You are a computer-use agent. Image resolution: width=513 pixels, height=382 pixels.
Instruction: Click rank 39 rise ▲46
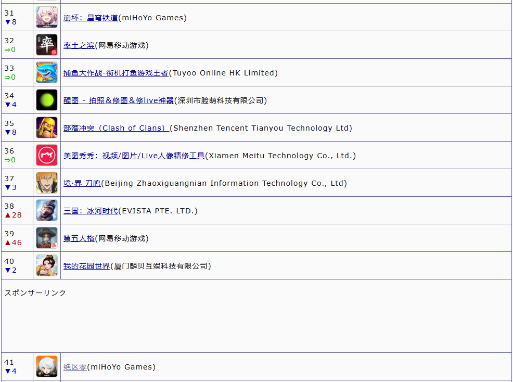tap(13, 243)
